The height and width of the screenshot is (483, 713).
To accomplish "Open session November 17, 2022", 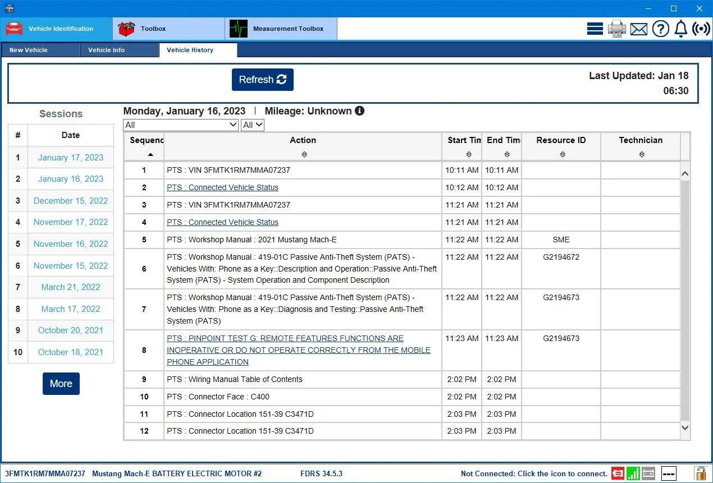I will click(71, 222).
